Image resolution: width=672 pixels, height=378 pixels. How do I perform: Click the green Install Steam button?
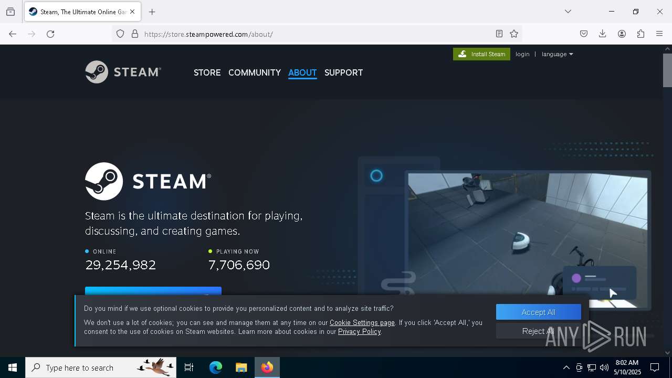click(481, 54)
